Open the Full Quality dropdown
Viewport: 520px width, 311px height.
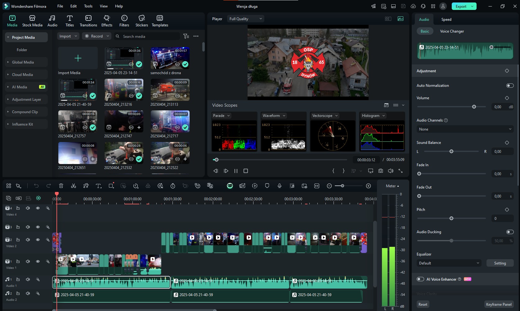point(245,19)
